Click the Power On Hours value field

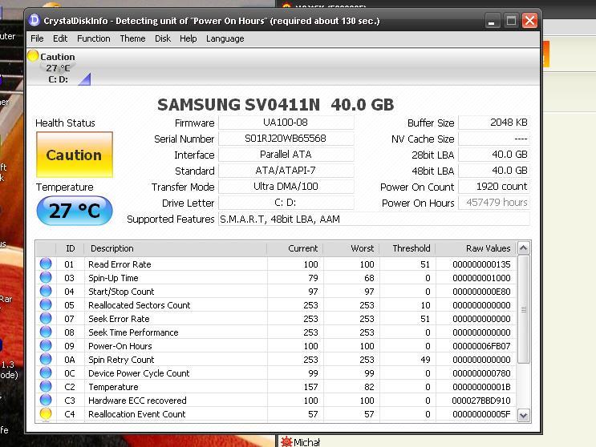tap(494, 203)
